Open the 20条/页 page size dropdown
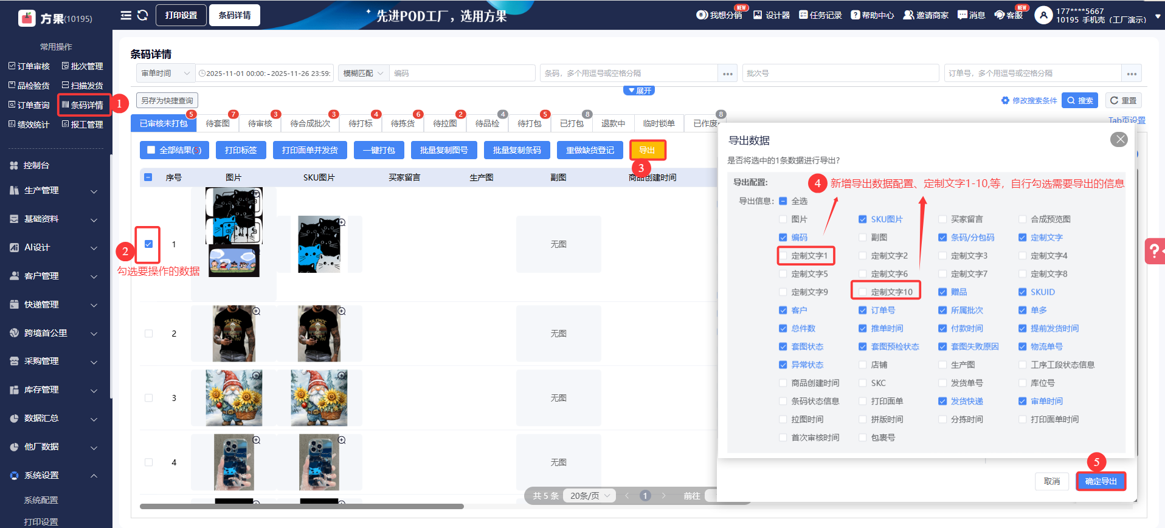1165x528 pixels. point(589,496)
